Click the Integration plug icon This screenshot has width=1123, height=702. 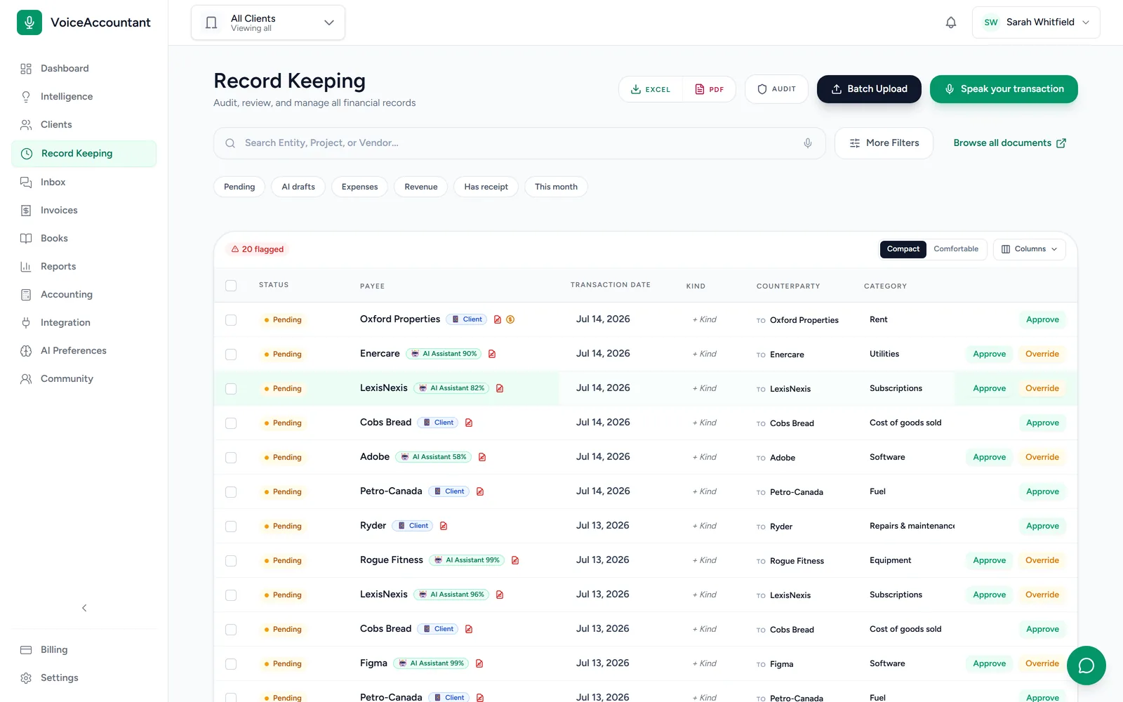point(26,323)
